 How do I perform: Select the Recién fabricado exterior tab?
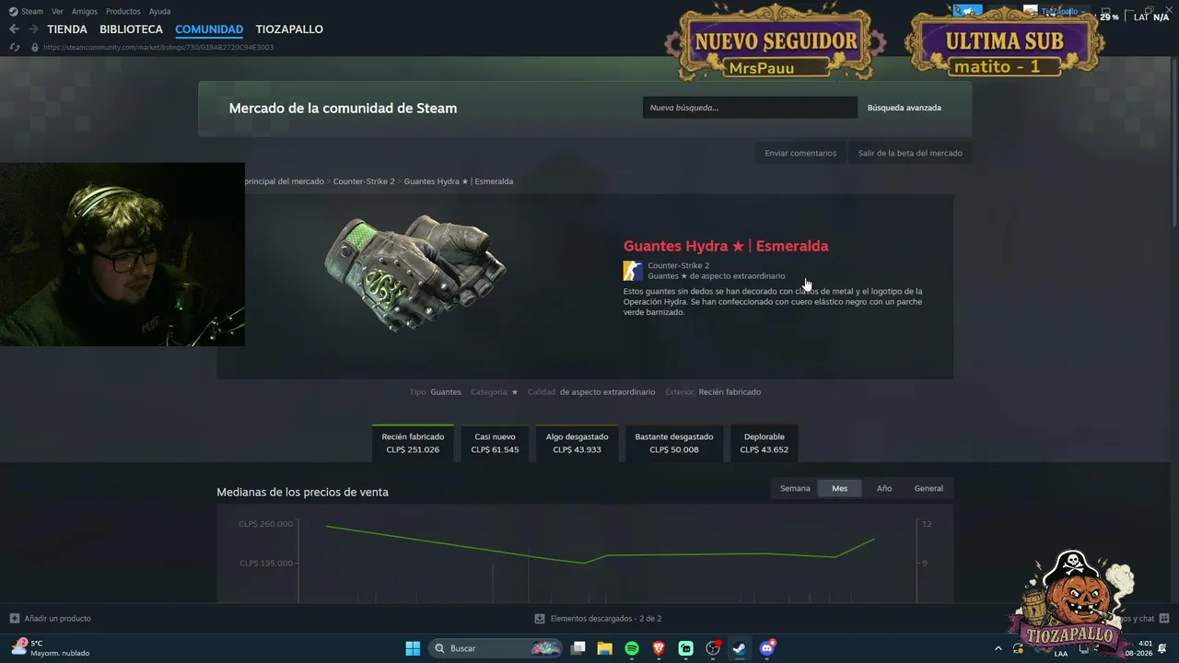pyautogui.click(x=413, y=443)
